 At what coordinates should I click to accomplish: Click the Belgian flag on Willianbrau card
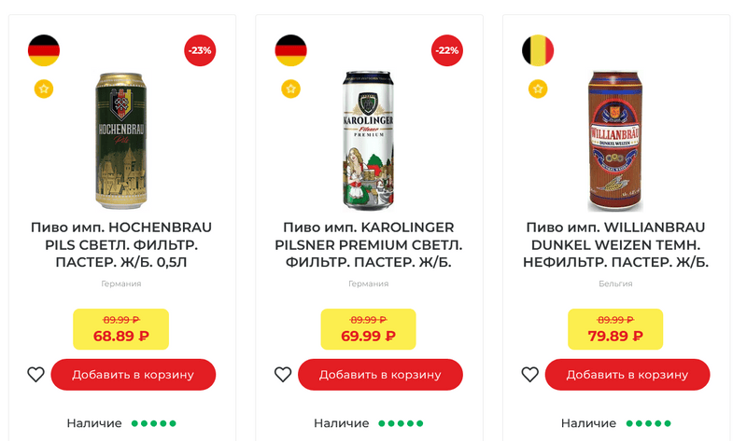(x=538, y=50)
